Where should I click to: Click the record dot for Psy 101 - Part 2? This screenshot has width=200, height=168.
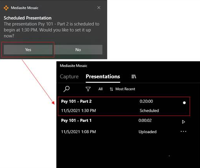[184, 103]
